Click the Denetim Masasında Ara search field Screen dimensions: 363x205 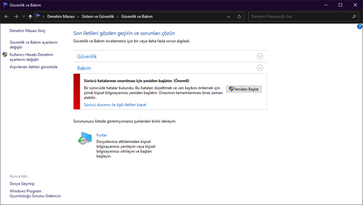[300, 17]
